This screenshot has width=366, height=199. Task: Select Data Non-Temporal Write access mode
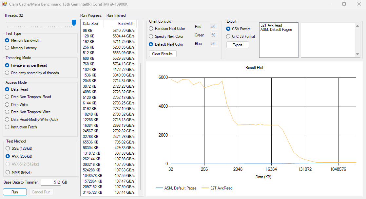(28, 112)
